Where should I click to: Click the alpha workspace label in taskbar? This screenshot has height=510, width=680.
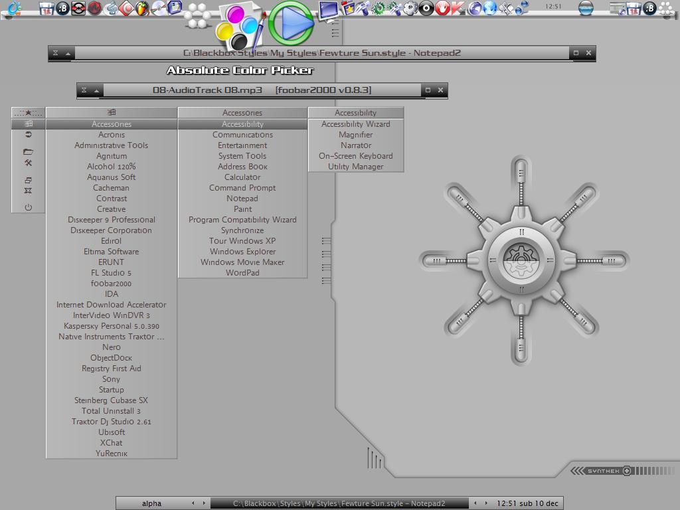click(x=151, y=503)
